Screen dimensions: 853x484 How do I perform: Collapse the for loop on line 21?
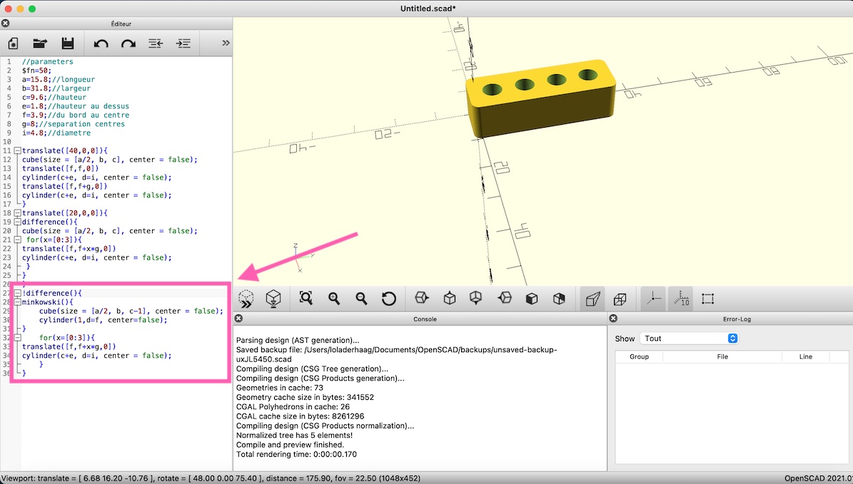tap(17, 240)
